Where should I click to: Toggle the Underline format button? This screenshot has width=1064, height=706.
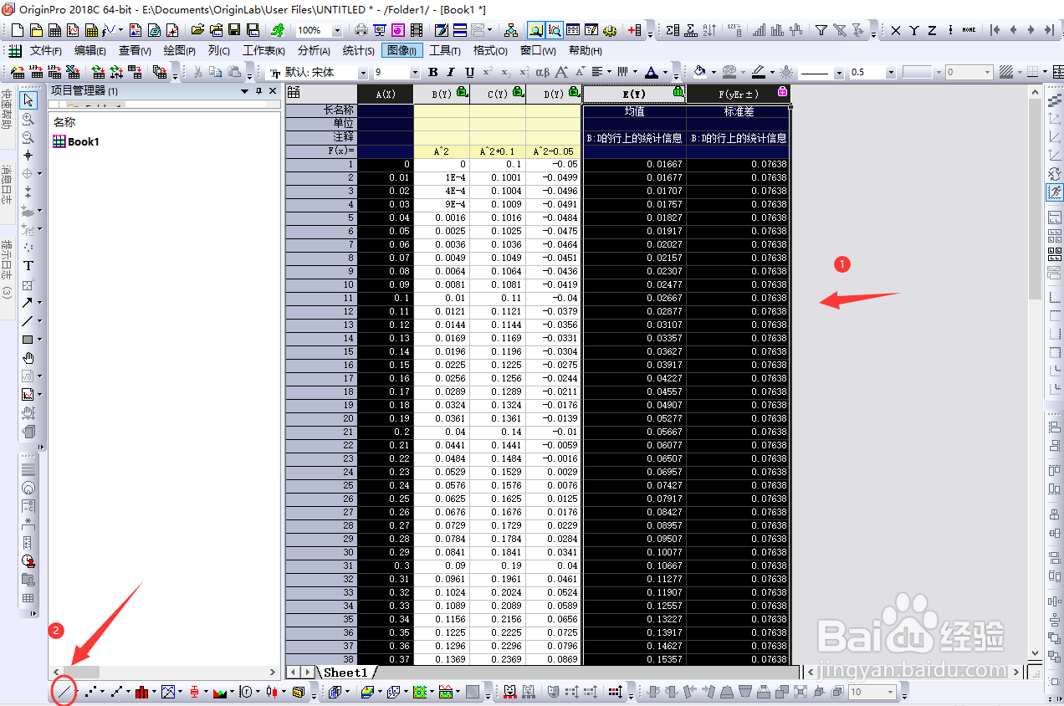point(469,73)
